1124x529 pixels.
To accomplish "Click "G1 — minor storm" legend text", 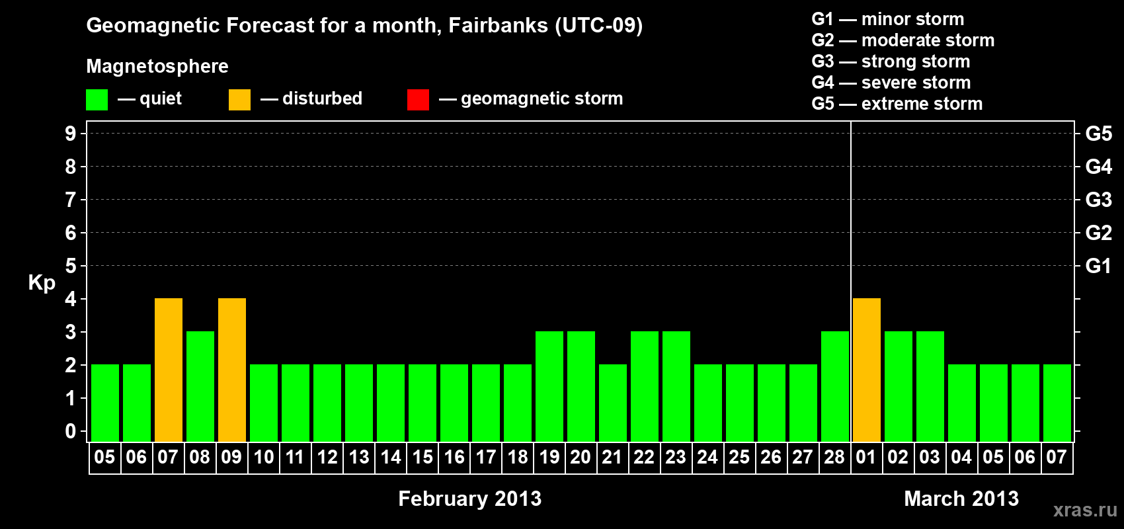I will (x=887, y=19).
